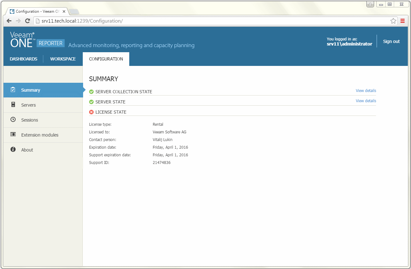The width and height of the screenshot is (411, 269).
Task: Click the Support expiration date label
Action: (x=110, y=155)
